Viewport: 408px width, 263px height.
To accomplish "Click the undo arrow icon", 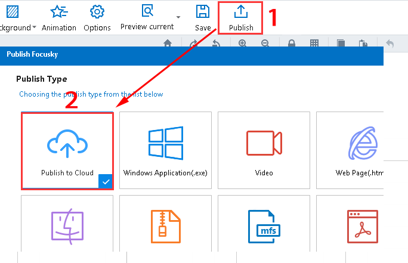I will (390, 44).
